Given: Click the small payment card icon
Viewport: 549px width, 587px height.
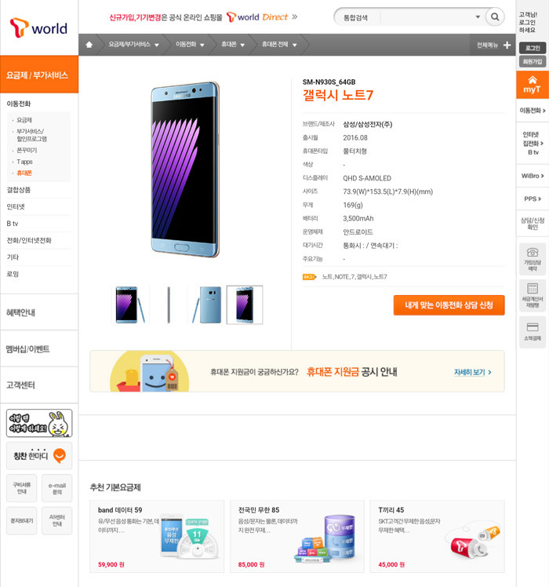Looking at the screenshot, I should (x=533, y=332).
